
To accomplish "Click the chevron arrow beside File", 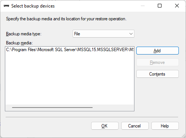I will tap(131, 34).
